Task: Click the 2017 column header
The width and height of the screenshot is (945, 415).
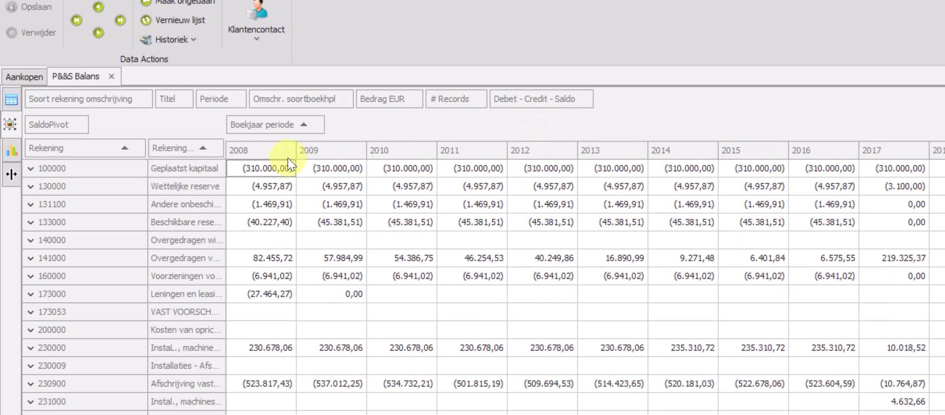Action: coord(894,150)
